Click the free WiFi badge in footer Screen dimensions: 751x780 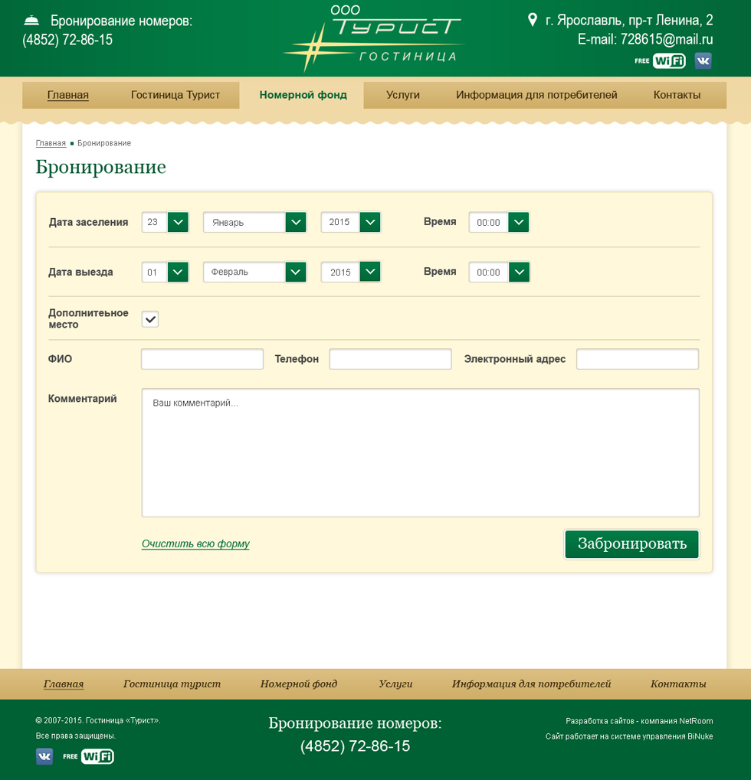[89, 756]
